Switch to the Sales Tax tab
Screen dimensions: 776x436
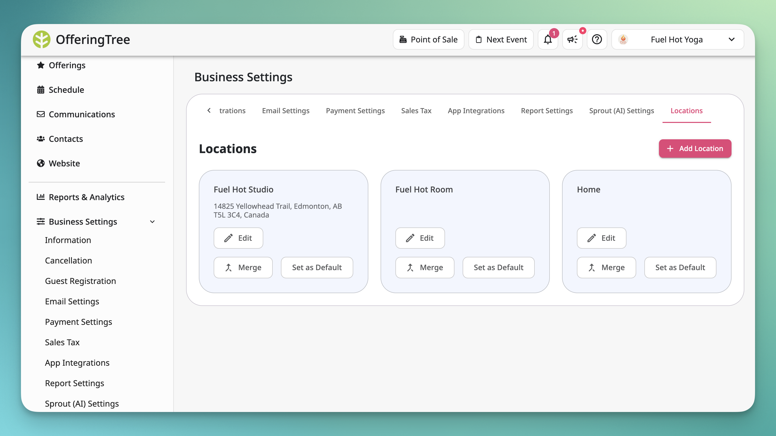[416, 110]
